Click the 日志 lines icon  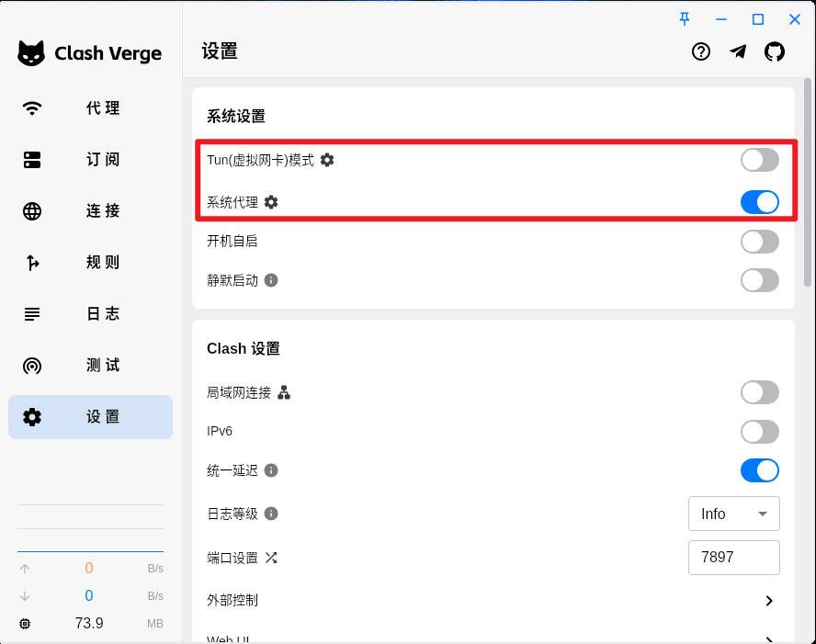tap(32, 314)
